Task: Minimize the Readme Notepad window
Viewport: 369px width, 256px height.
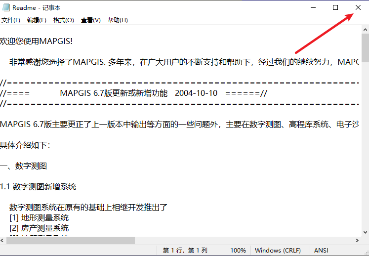Action: 313,7
